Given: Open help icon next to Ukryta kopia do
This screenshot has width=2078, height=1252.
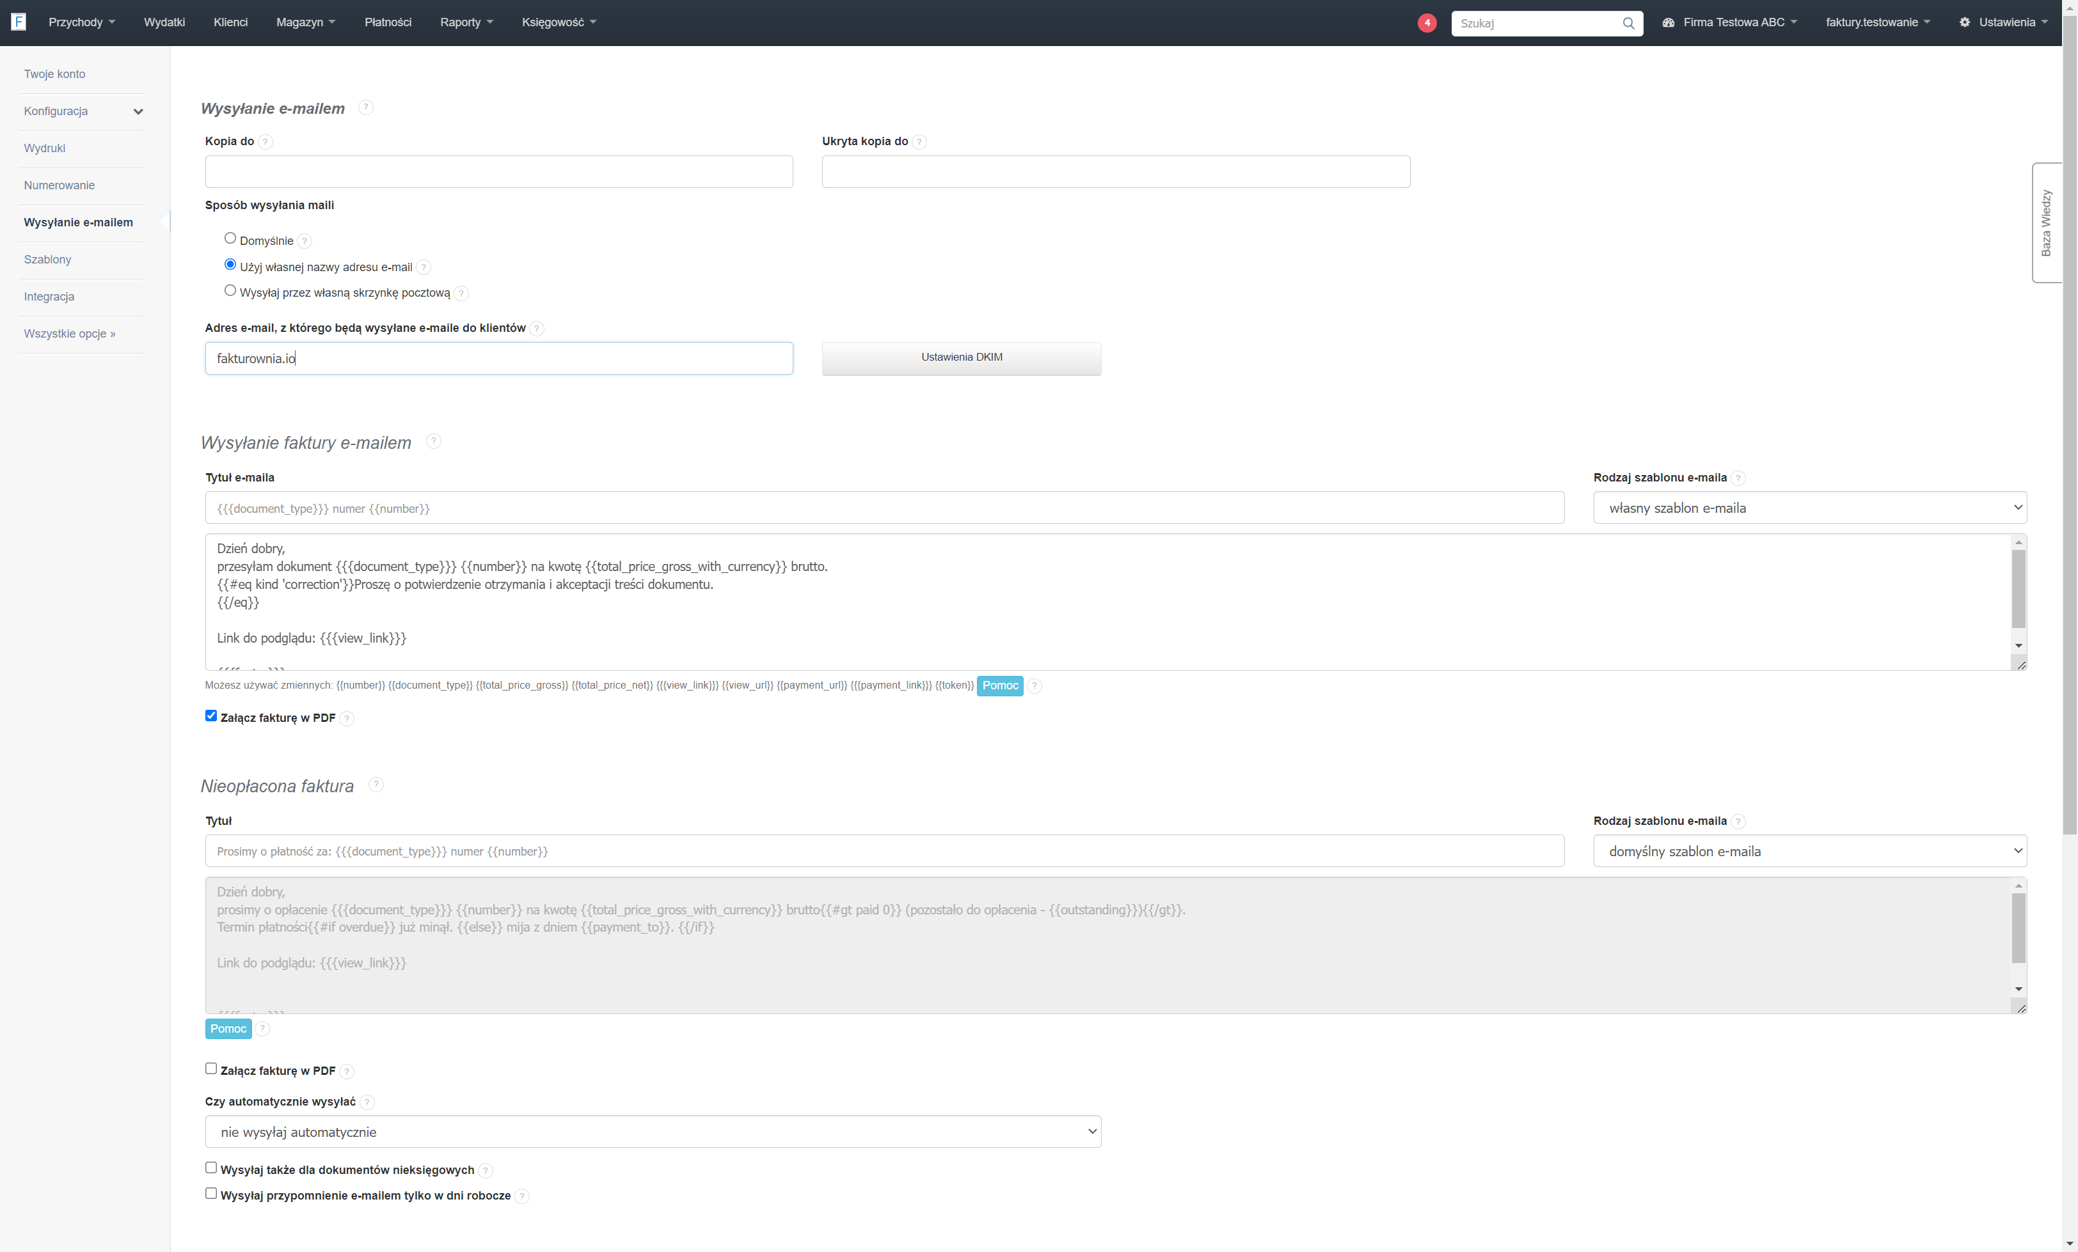Looking at the screenshot, I should (919, 142).
